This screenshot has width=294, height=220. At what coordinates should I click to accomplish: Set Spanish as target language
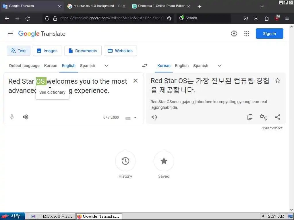(201, 66)
